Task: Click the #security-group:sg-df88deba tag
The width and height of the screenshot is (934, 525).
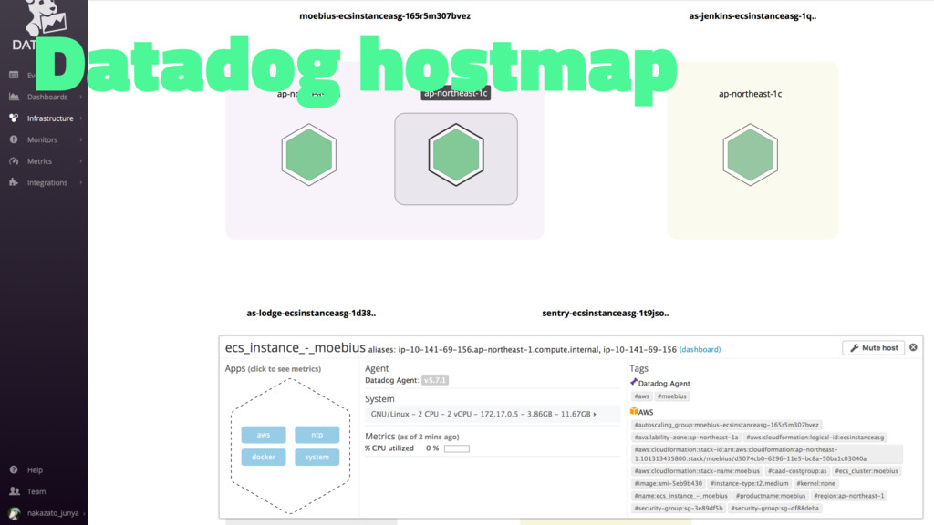Action: 774,509
